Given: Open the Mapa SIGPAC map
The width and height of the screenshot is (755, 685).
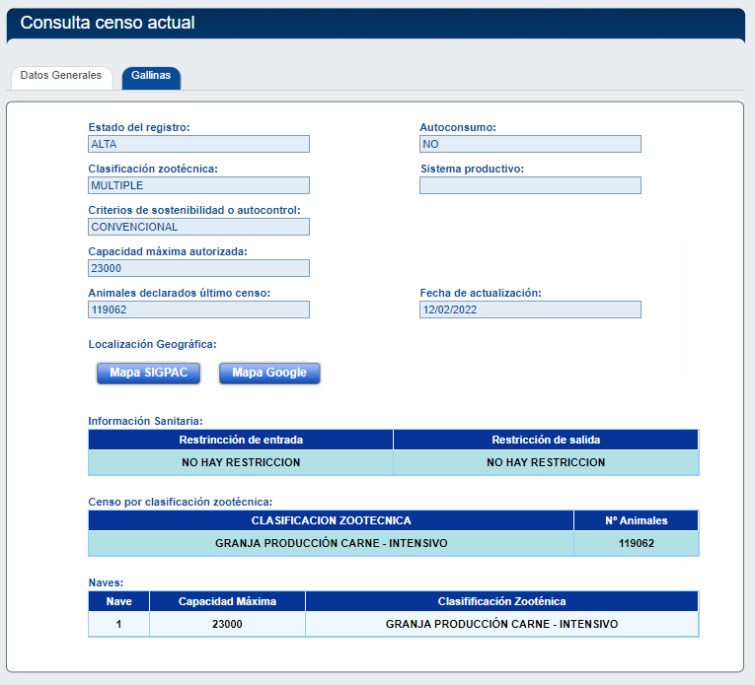Looking at the screenshot, I should 148,373.
